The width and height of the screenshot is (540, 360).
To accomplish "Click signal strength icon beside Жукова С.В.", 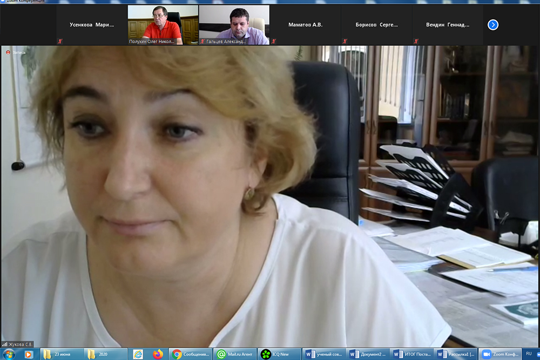I will [5, 344].
